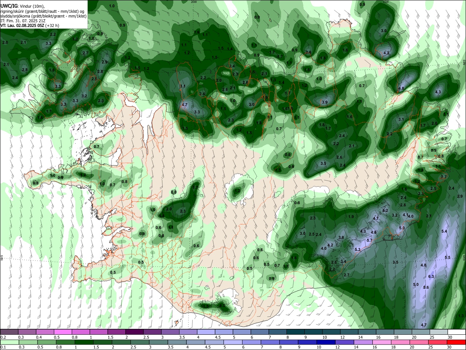Click the white 30 snow legend swatch
Screen dimensions: 466x350
pos(456,332)
